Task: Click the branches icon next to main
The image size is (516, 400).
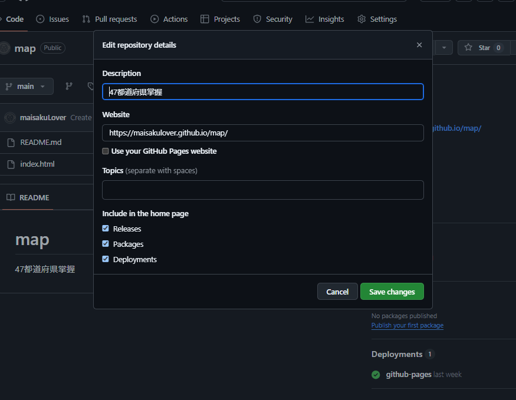Action: [69, 86]
